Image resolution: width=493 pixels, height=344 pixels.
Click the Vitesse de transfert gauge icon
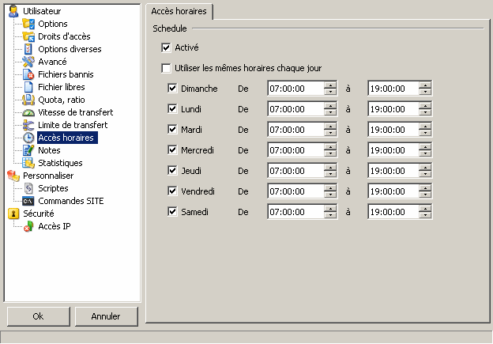[29, 112]
